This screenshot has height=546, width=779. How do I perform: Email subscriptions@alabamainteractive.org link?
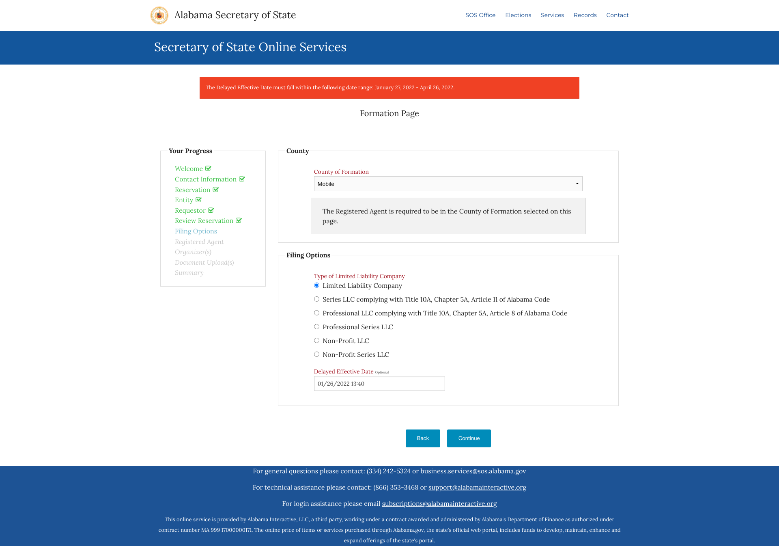click(439, 503)
